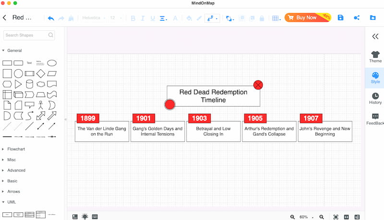Click the undo arrow in toolbar
This screenshot has height=220, width=384.
tap(51, 18)
